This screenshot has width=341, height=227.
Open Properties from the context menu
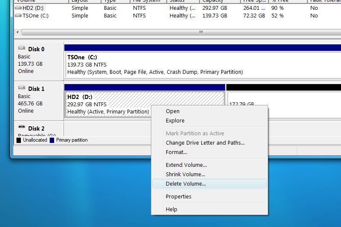coord(179,197)
